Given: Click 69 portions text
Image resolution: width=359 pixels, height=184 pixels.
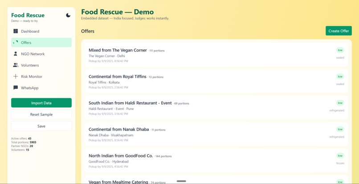Looking at the screenshot, I should point(182,104).
